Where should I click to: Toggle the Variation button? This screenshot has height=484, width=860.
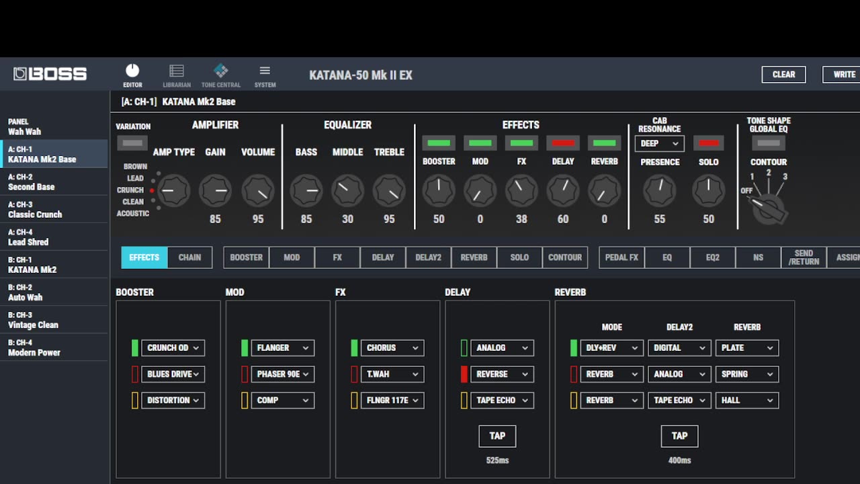[x=132, y=143]
